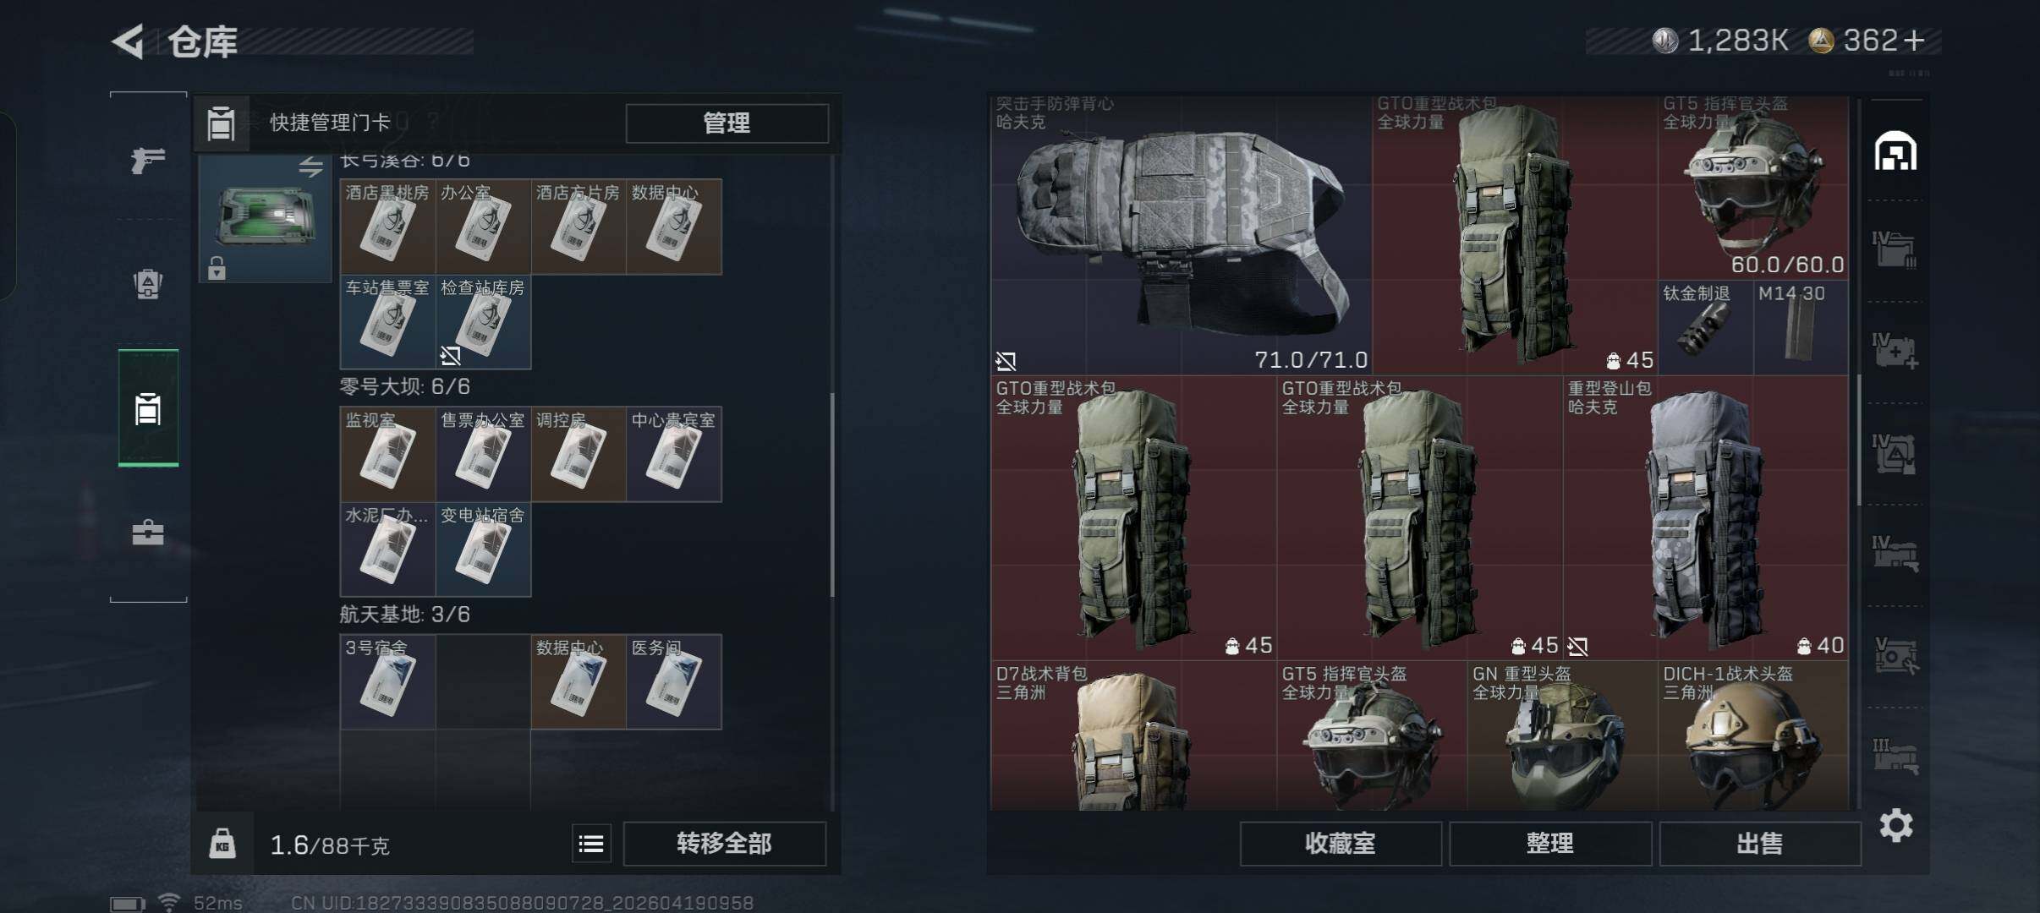Viewport: 2040px width, 913px height.
Task: Click the home stash icon on right
Action: pyautogui.click(x=1895, y=152)
